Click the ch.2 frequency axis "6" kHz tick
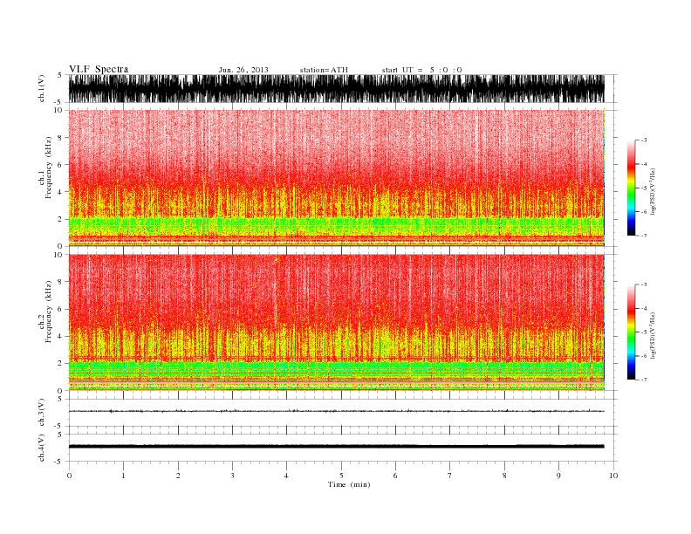Image resolution: width=691 pixels, height=534 pixels. (x=60, y=309)
